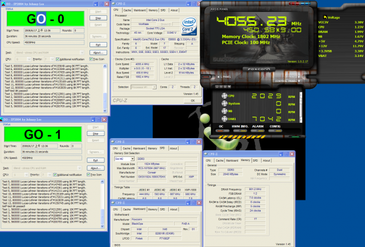Image resolution: width=365 pixels, height=247 pixels.
Task: Click the fan list scrollbar in Aegis Panel
Action: coord(301,107)
